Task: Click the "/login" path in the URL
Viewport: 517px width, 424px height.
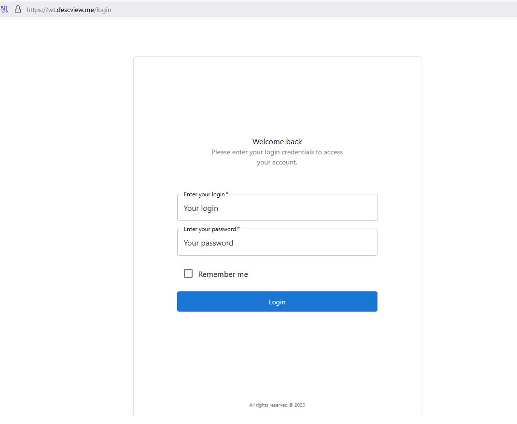Action: (x=103, y=10)
